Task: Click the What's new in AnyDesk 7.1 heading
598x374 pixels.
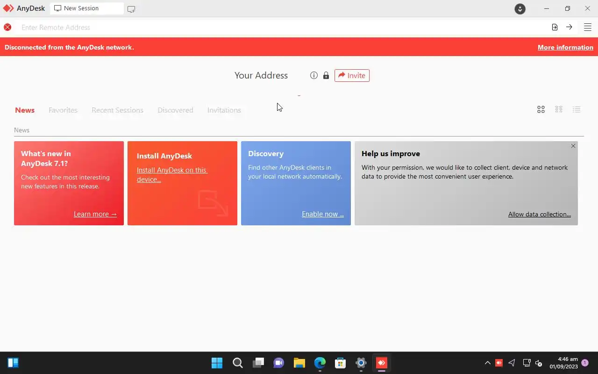Action: 46,158
